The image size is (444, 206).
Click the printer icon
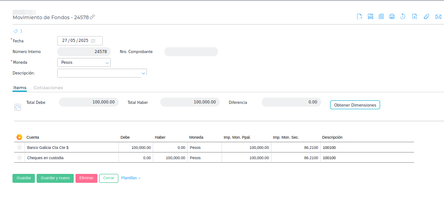point(392,17)
